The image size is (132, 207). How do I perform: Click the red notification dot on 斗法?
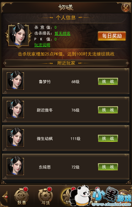click(x=50, y=189)
